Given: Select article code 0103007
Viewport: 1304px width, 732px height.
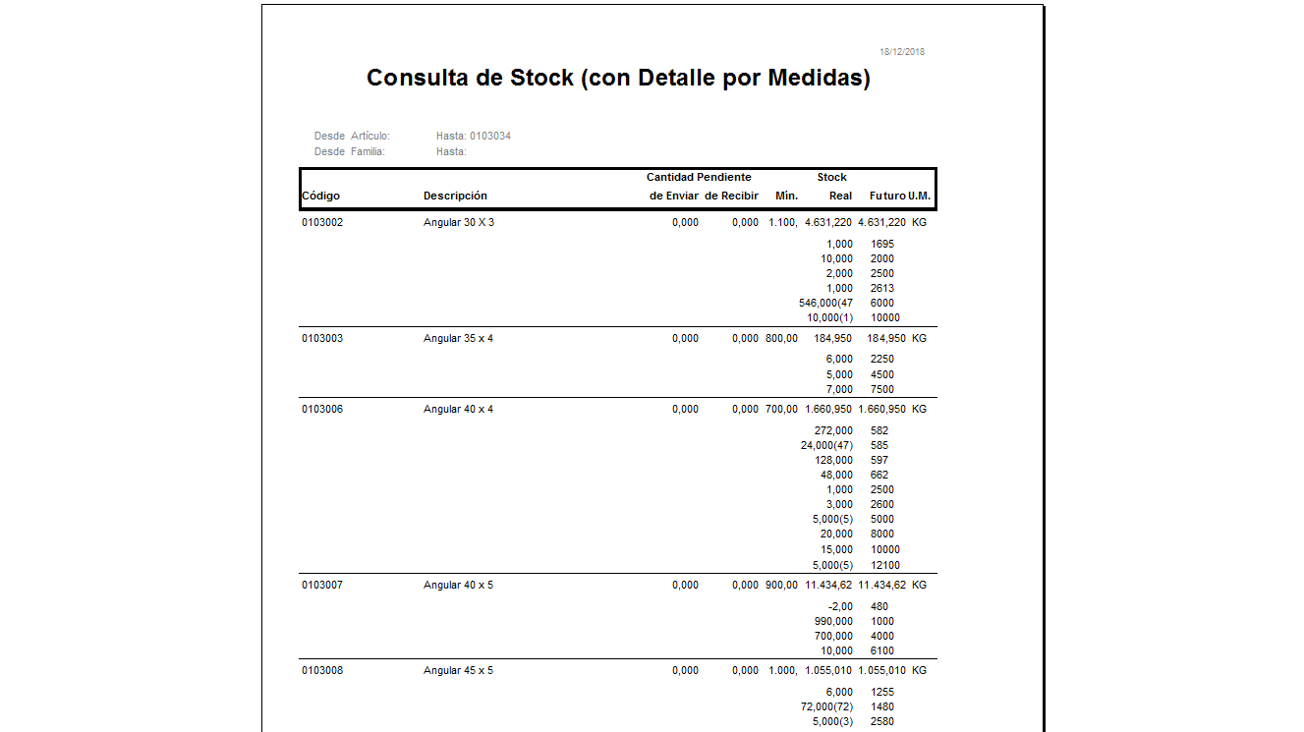Looking at the screenshot, I should pos(322,585).
